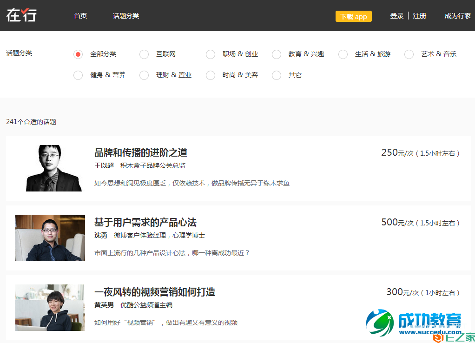Select the 理财 & 置业 category
The width and height of the screenshot is (475, 343).
click(x=144, y=75)
